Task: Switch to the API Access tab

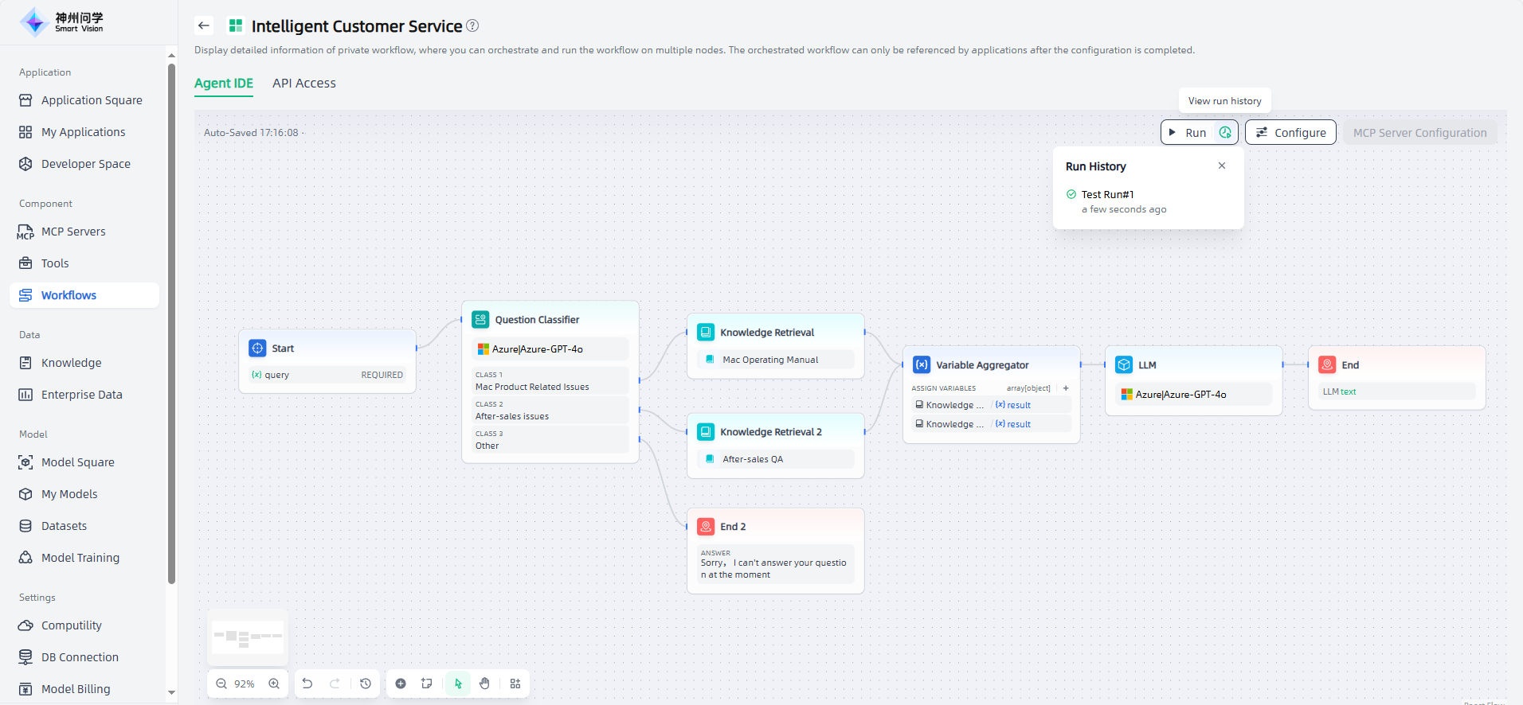Action: pyautogui.click(x=303, y=83)
